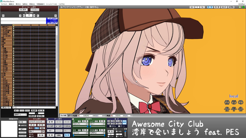This screenshot has height=138, width=246.
Task: Click the 元に戻す undo button
Action: 23,9
